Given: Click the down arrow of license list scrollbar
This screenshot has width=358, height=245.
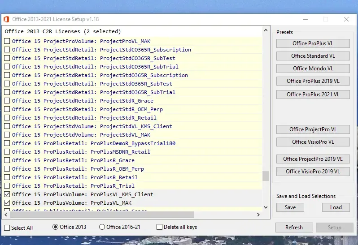Looking at the screenshot, I should [x=266, y=207].
